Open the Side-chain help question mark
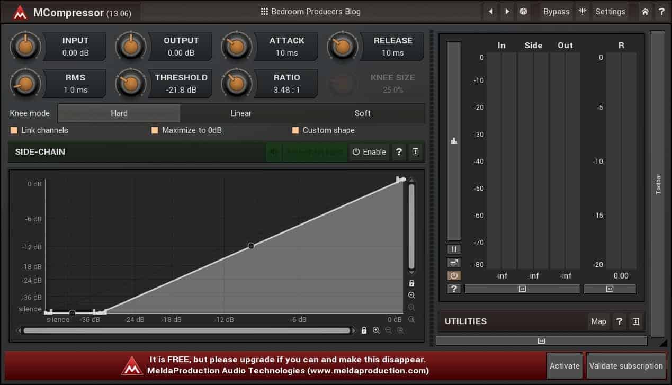The height and width of the screenshot is (385, 672). [399, 152]
